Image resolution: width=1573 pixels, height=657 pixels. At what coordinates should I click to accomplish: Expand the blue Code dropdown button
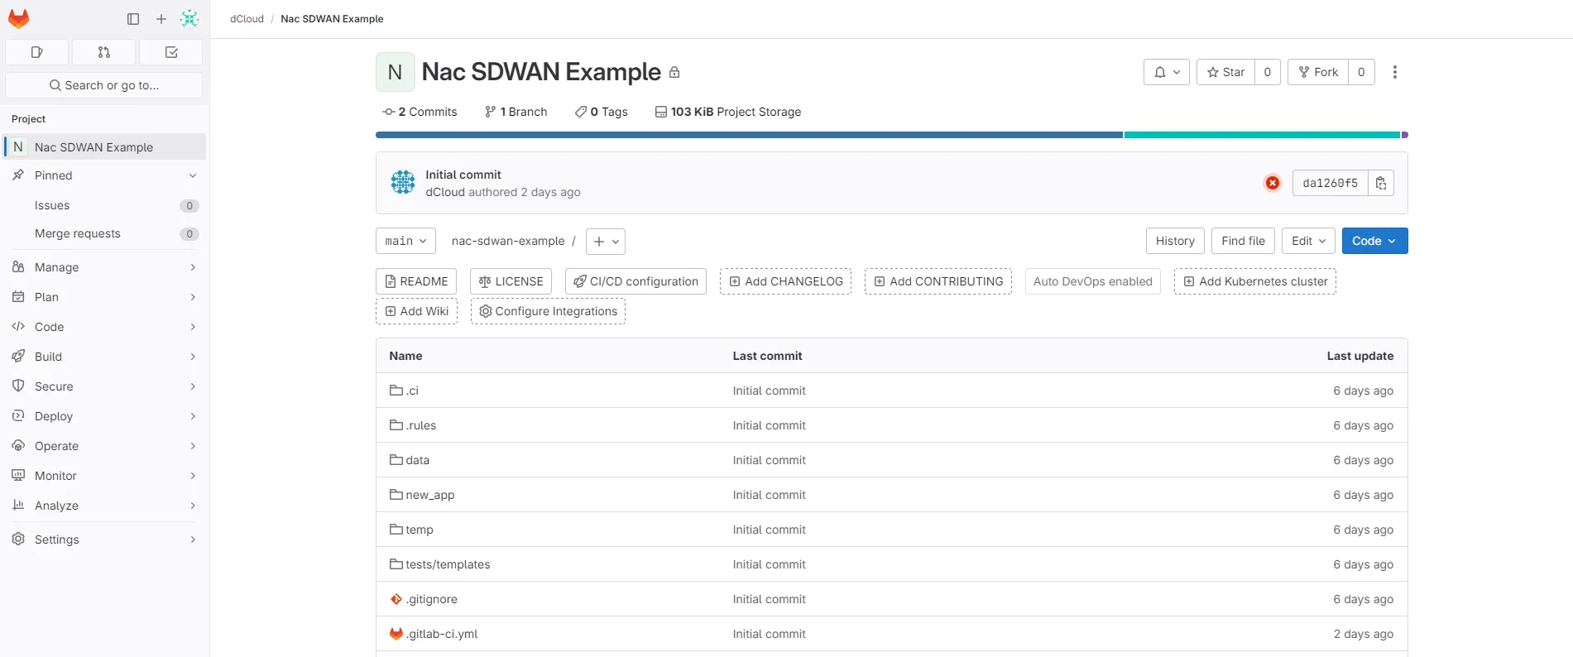[1374, 241]
